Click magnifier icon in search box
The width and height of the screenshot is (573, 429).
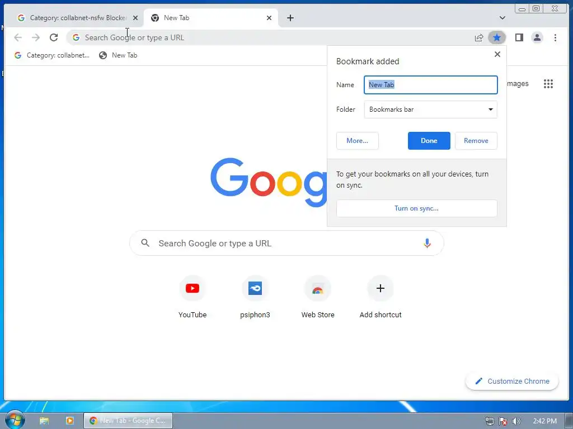click(x=145, y=243)
